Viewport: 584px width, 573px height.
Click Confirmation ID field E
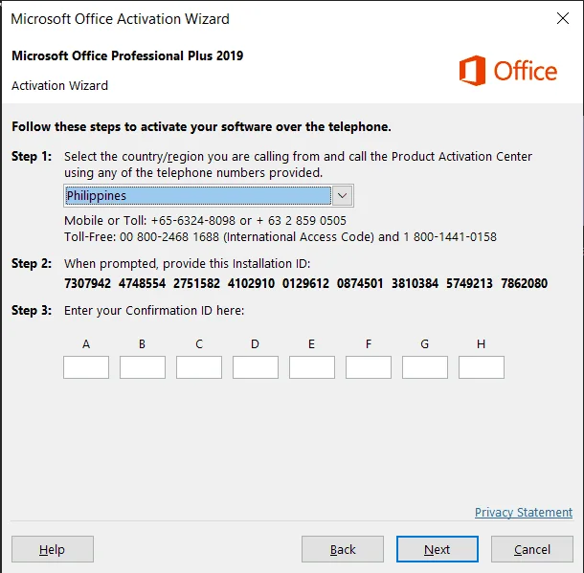click(x=312, y=367)
